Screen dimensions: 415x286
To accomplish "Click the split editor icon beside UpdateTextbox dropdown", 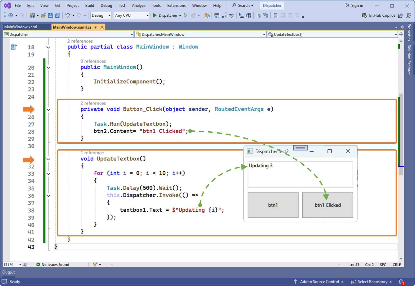I will (401, 34).
